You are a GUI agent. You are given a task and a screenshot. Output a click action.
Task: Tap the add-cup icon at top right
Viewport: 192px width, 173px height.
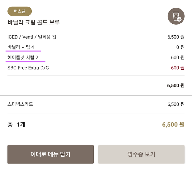click(176, 16)
